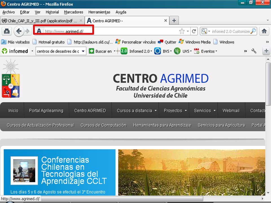Image resolution: width=271 pixels, height=203 pixels.
Task: Open the Más visitados bookmark folder
Action: pyautogui.click(x=15, y=42)
